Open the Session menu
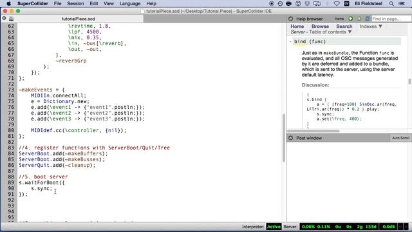This screenshot has width=412, height=232. (75, 3)
